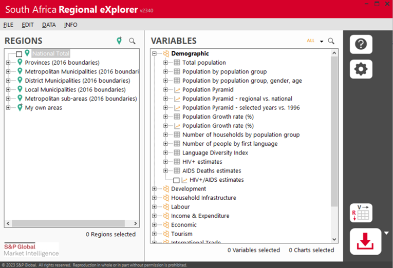Viewport: 393px width, 268px height.
Task: Tick the HIV+/AIDS estimates checkbox
Action: [176, 180]
